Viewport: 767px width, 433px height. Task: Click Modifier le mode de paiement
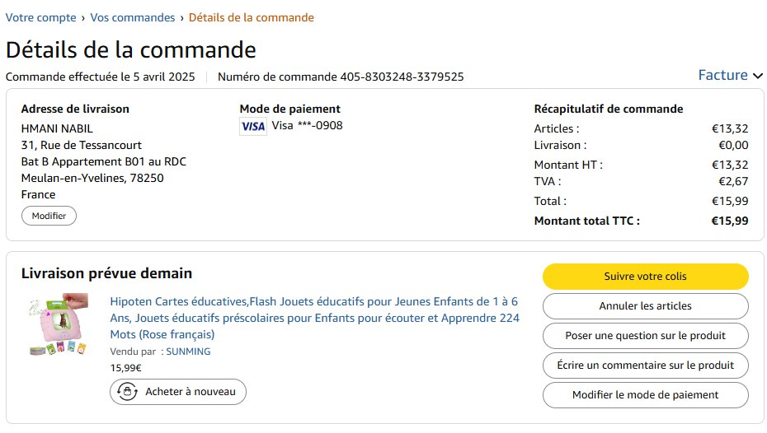(645, 395)
